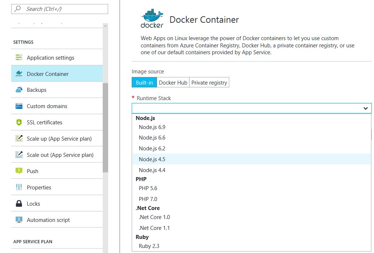Click the SSL certificates shield icon

coord(19,122)
